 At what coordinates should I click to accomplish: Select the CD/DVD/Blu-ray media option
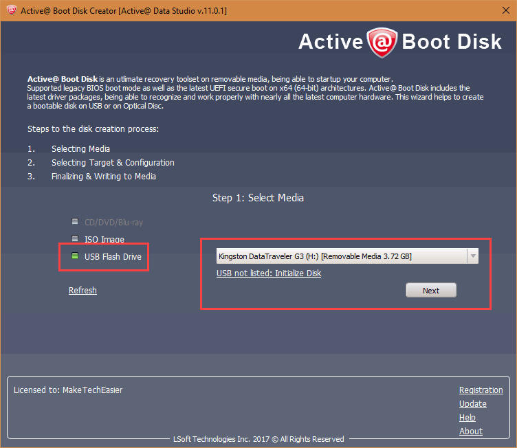[x=107, y=222]
